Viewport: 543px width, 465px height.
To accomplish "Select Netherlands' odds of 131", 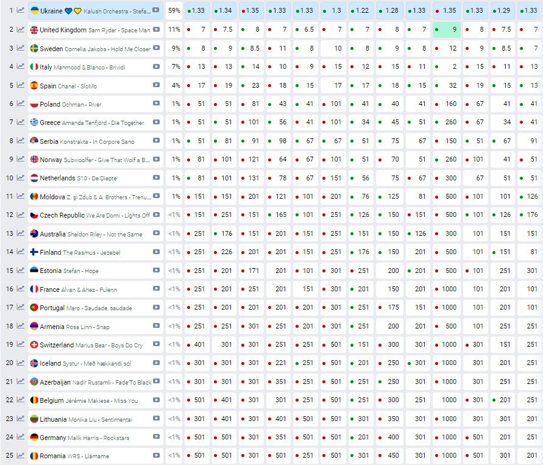I will click(x=251, y=177).
